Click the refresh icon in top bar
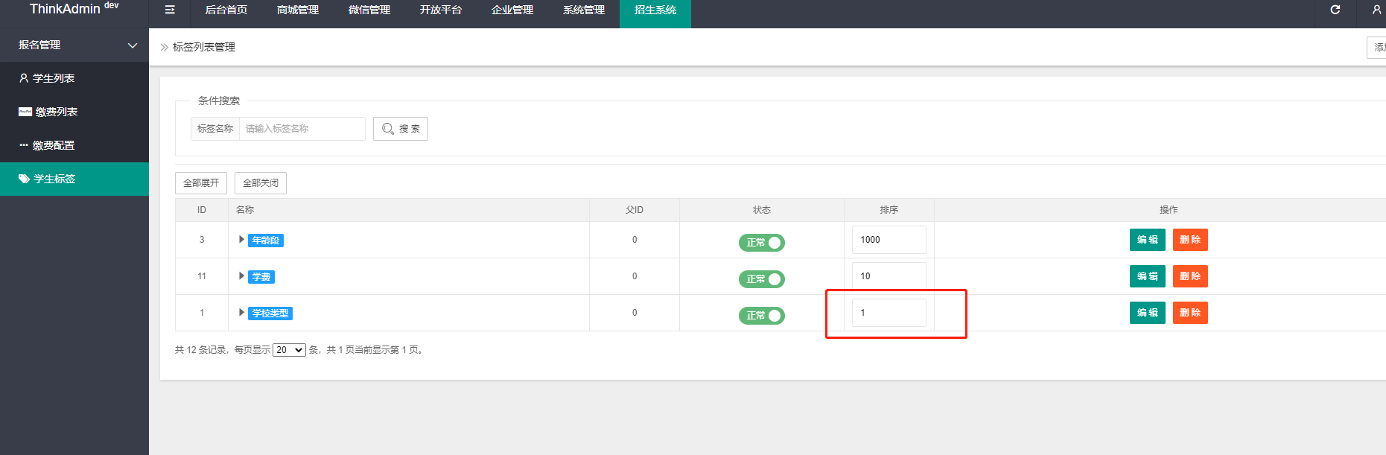Viewport: 1386px width, 455px height. click(x=1335, y=10)
